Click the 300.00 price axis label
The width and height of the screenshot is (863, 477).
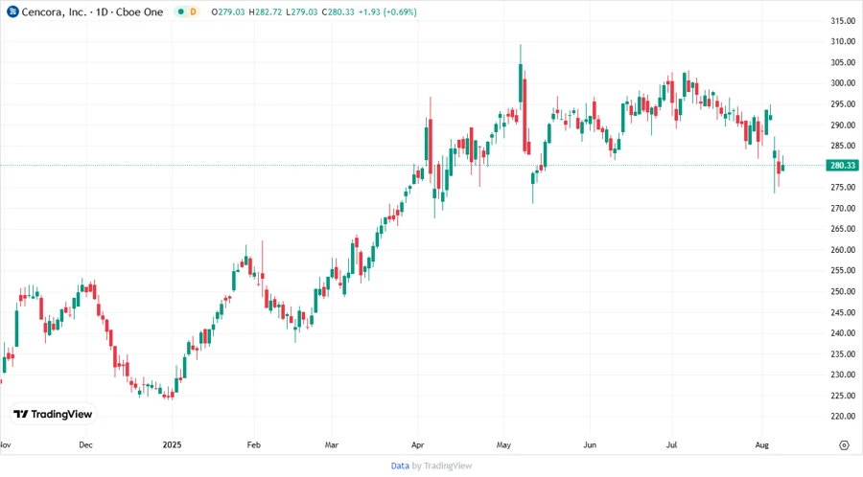[x=843, y=83]
